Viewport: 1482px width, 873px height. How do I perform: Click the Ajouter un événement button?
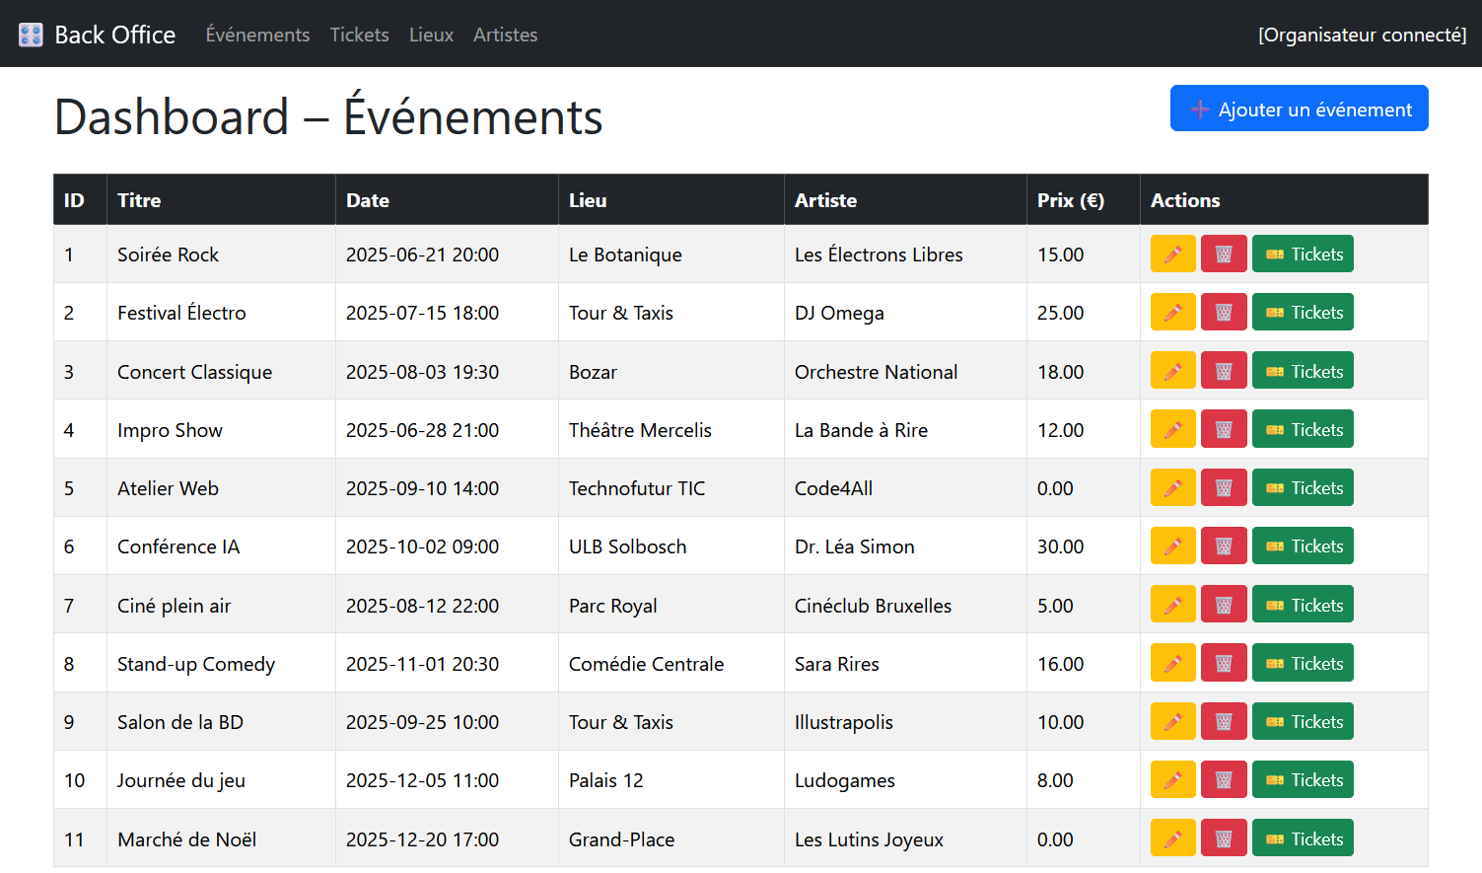[x=1299, y=109]
